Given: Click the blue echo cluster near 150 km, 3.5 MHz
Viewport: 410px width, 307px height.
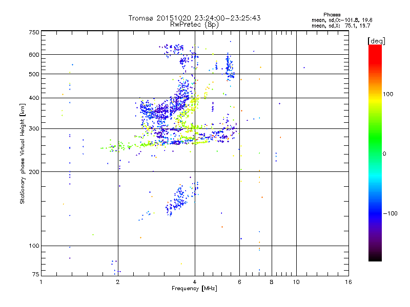Looking at the screenshot, I should click(178, 200).
